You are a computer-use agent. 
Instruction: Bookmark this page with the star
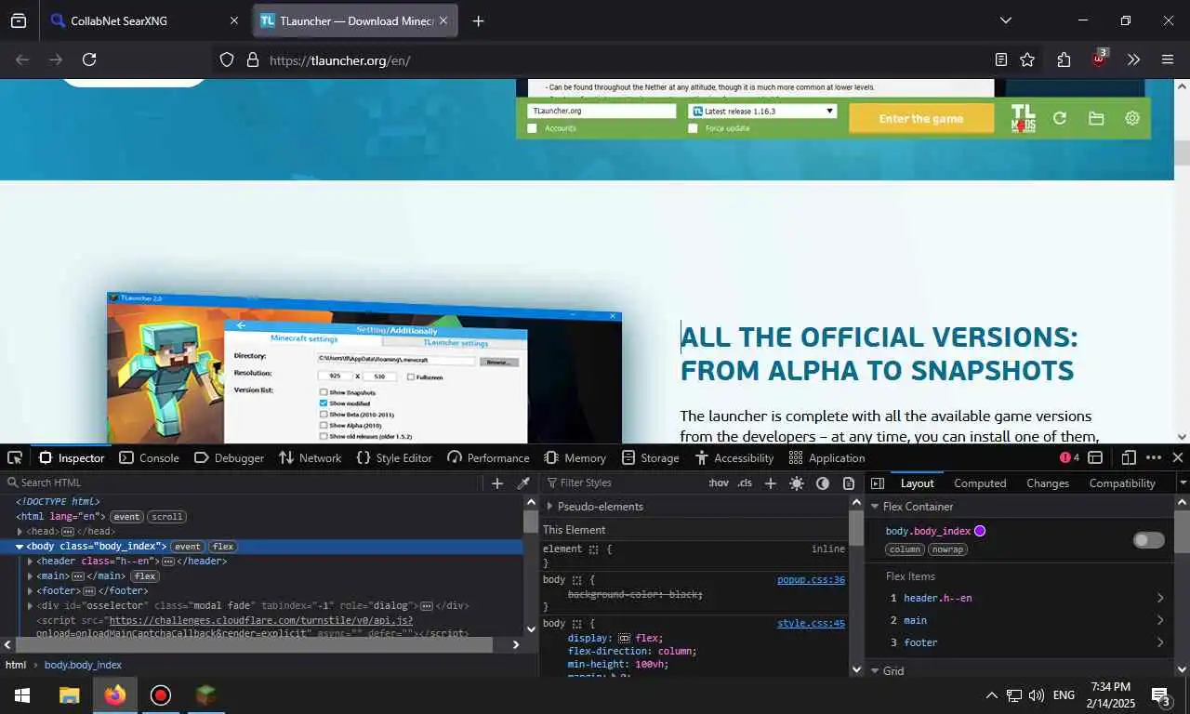(x=1027, y=59)
